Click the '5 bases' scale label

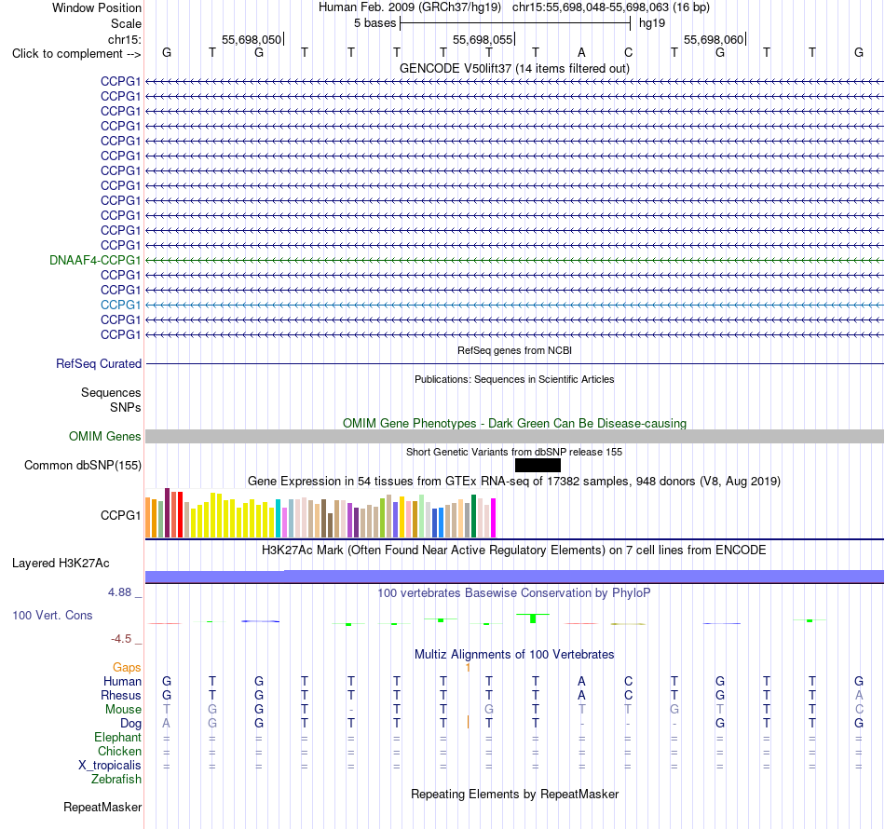[374, 23]
